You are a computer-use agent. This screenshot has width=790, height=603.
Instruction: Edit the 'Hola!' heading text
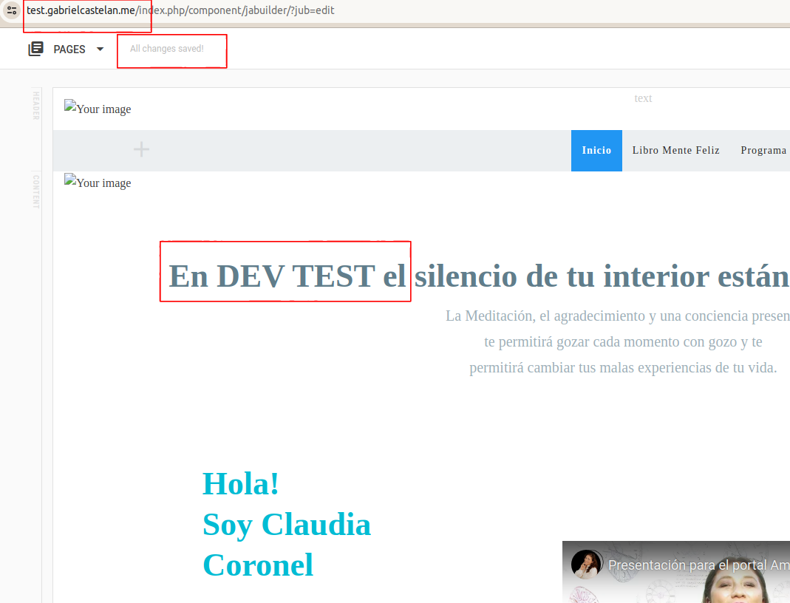241,484
